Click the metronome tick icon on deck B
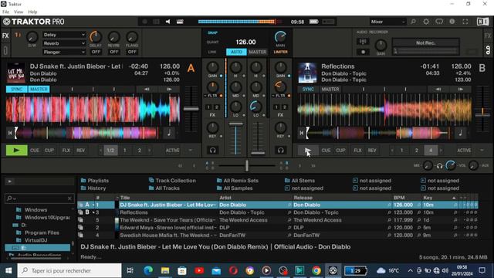Viewport: 494px width, 278px height. (x=461, y=133)
